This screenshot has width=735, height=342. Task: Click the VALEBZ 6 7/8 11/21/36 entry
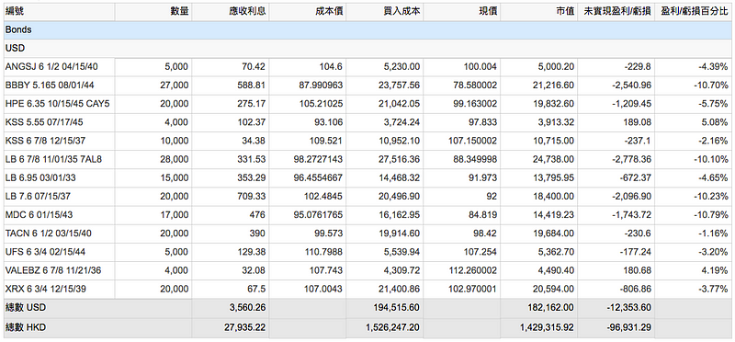(53, 270)
